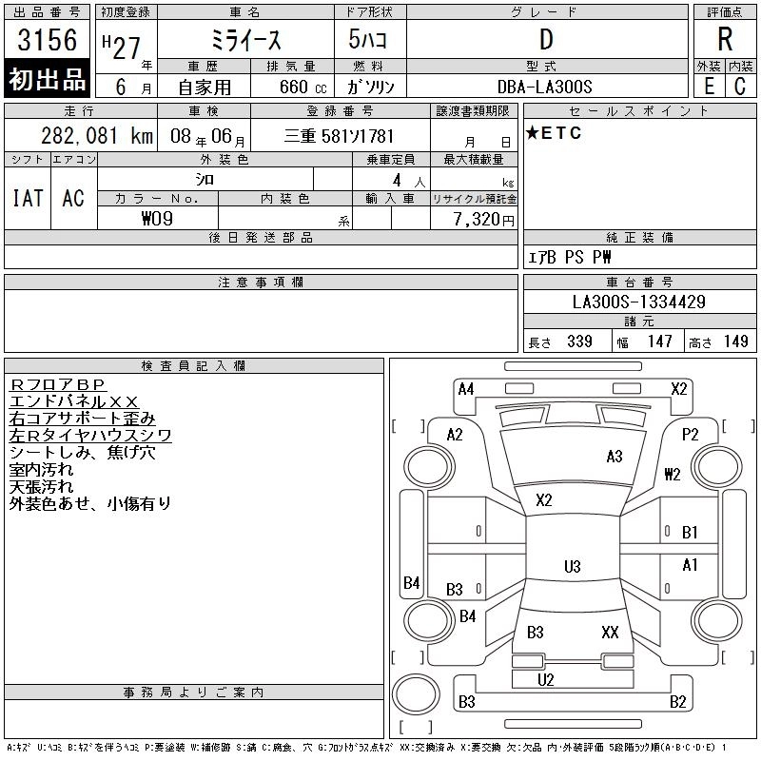Image resolution: width=761 pixels, height=761 pixels.
Task: Click the 事務局よりご案内 header
Action: click(x=193, y=693)
